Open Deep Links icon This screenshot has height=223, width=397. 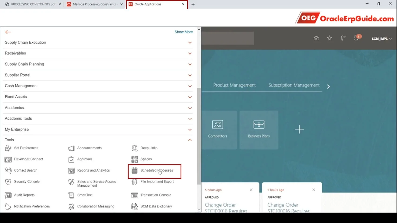(x=134, y=148)
